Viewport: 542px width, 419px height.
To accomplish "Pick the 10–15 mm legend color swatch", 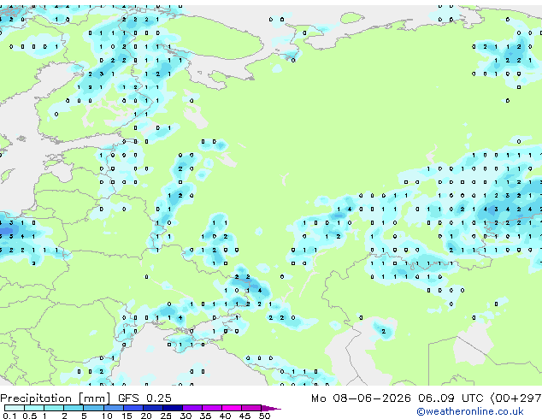I will (x=113, y=408).
